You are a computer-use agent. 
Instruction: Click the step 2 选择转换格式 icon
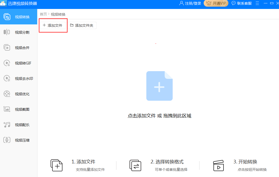click(x=135, y=165)
